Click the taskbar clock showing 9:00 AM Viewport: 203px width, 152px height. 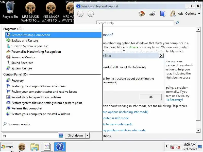(x=190, y=147)
